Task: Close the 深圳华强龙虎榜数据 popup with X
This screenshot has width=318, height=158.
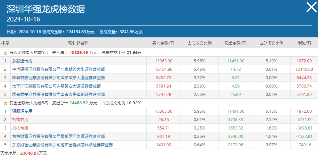Action: coord(311,7)
